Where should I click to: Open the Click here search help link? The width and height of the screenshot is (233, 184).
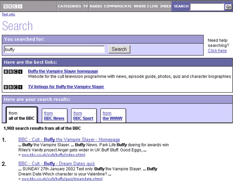pos(217,51)
